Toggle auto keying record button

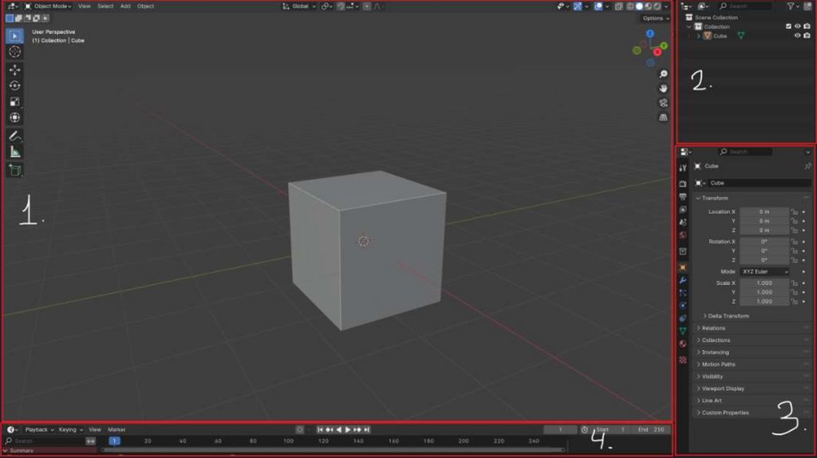coord(300,430)
